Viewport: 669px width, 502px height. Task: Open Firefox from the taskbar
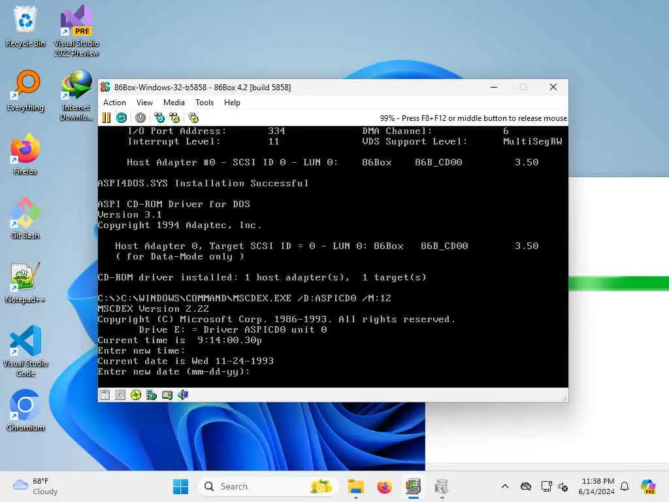pos(384,486)
